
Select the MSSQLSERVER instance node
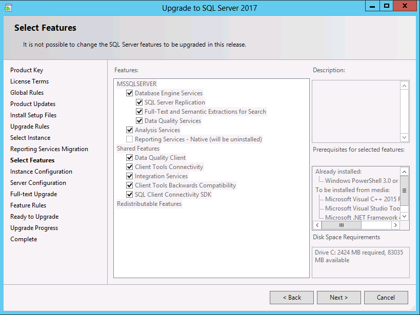point(137,84)
